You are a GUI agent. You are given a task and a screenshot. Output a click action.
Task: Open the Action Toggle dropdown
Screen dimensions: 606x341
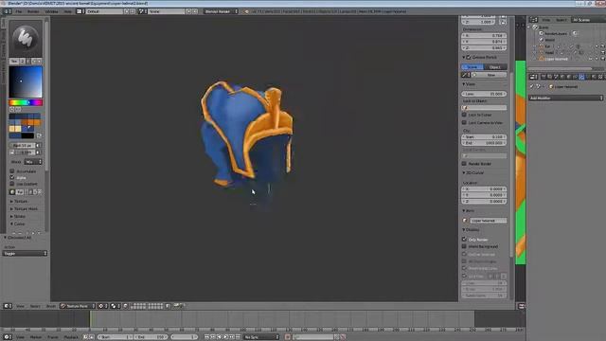[x=25, y=253]
